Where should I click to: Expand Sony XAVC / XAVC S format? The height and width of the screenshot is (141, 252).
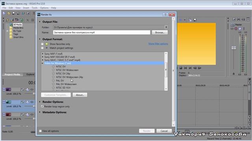43,60
